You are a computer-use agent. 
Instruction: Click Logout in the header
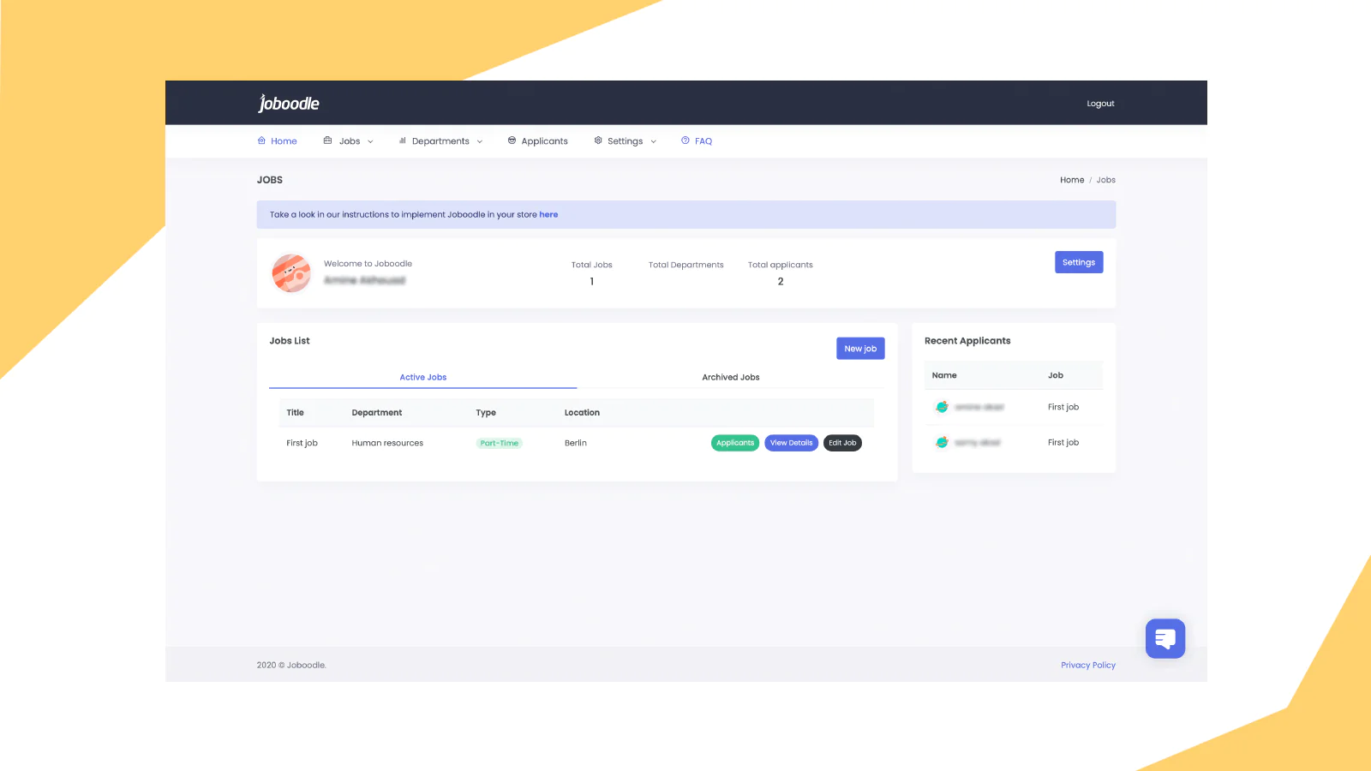tap(1100, 104)
